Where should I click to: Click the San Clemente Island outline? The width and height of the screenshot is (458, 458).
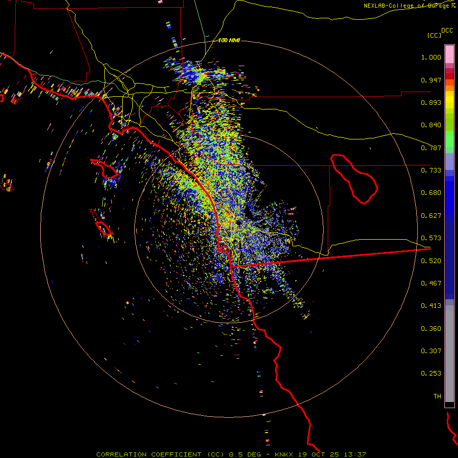tap(103, 228)
